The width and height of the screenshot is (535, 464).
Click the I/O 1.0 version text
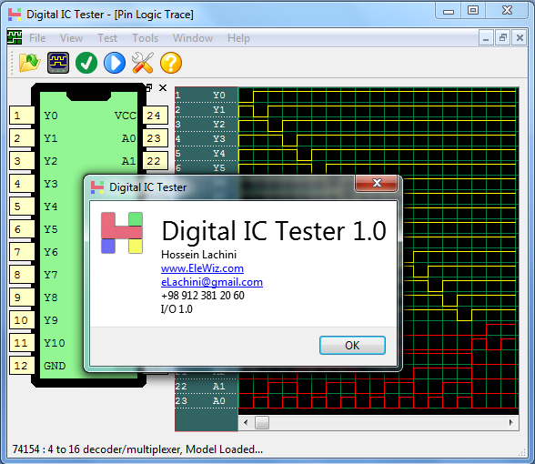pyautogui.click(x=177, y=309)
